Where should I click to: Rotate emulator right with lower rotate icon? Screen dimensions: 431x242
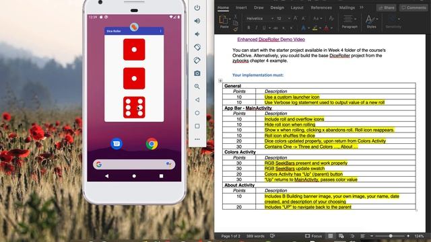[197, 60]
